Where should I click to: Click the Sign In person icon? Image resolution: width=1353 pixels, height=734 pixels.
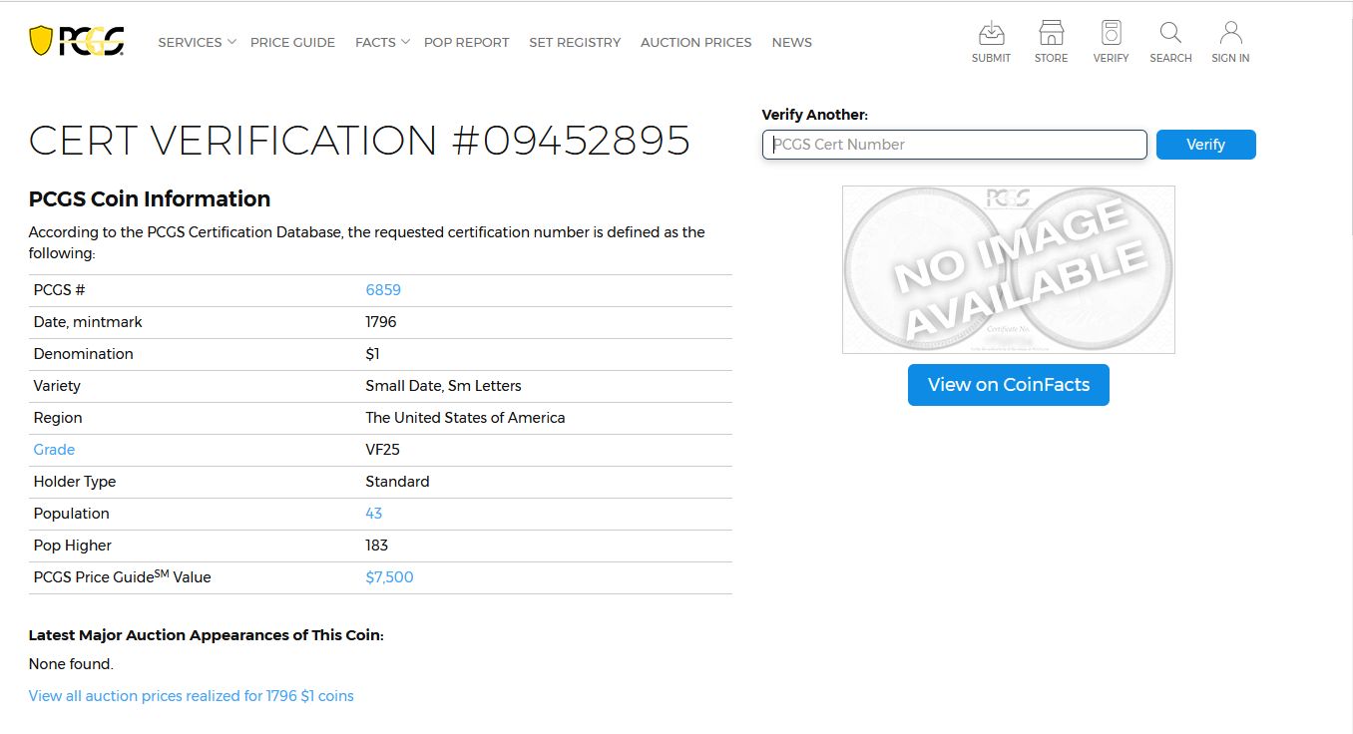click(x=1230, y=33)
